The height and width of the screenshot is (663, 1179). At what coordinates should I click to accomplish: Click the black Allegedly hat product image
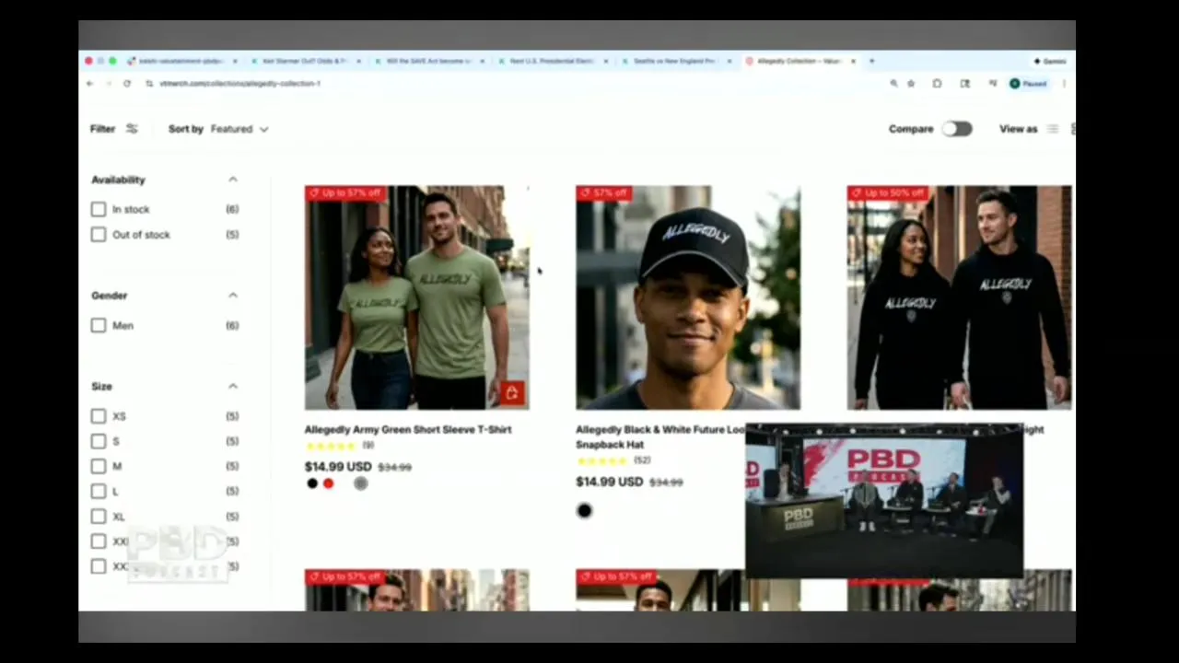(688, 297)
